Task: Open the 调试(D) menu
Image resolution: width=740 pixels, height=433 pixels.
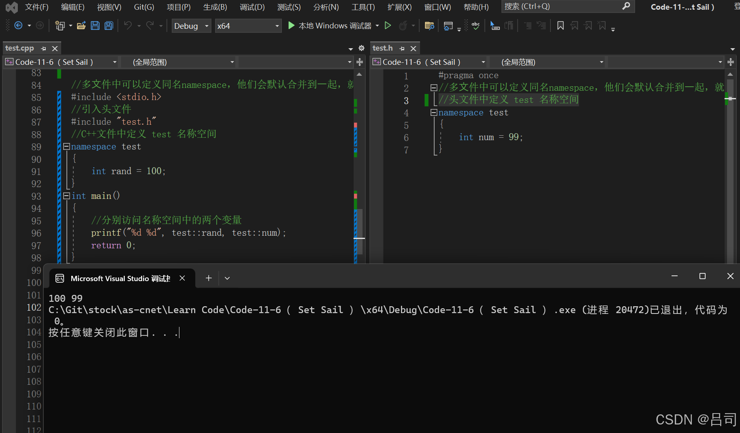Action: click(x=252, y=6)
